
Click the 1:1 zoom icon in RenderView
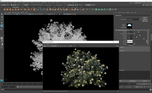tap(67, 46)
